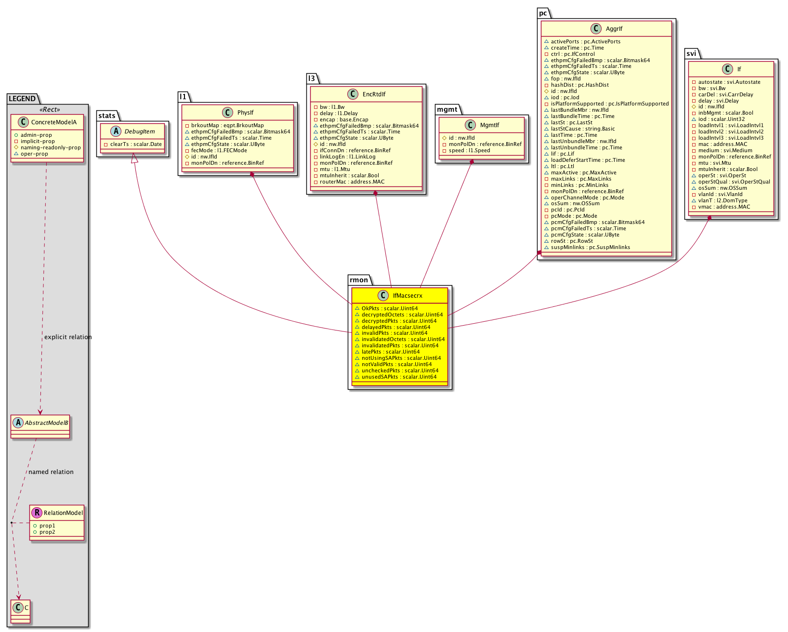Click the IfMacsecrx class title
The width and height of the screenshot is (788, 632).
pos(407,295)
